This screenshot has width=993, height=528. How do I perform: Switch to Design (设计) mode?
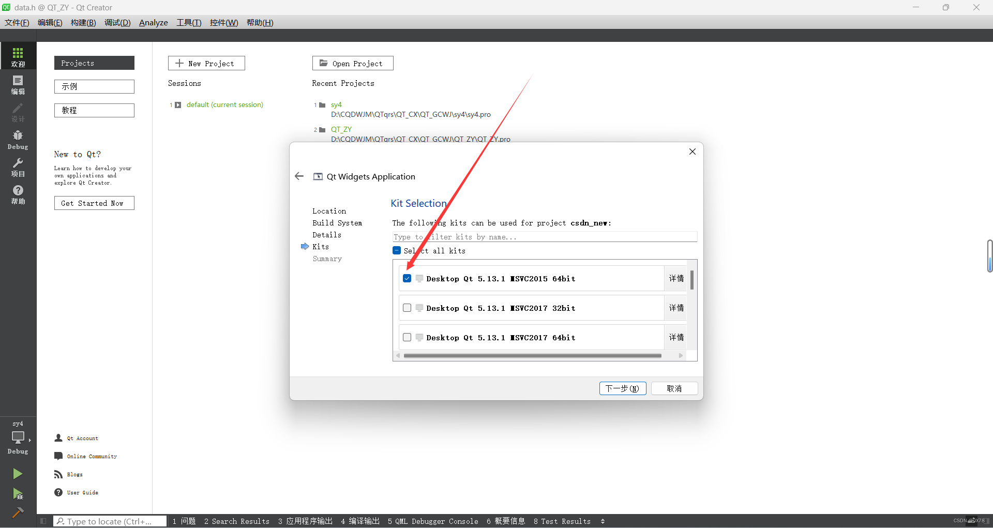[x=18, y=112]
